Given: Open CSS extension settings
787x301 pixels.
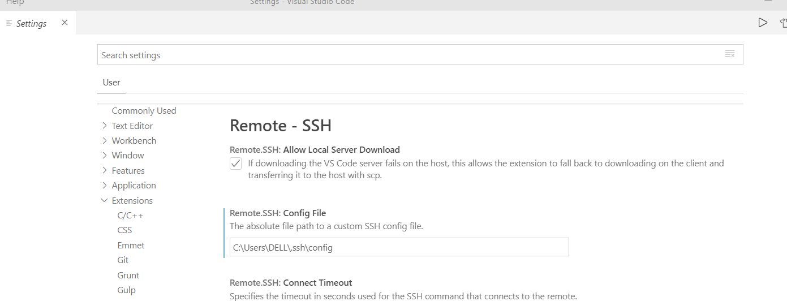Looking at the screenshot, I should [124, 230].
